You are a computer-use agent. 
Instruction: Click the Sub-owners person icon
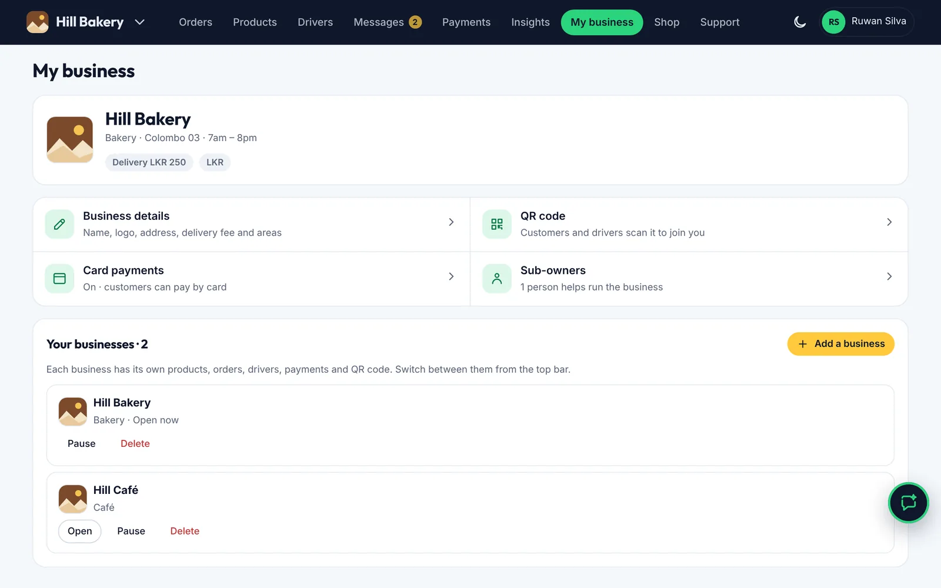click(497, 279)
